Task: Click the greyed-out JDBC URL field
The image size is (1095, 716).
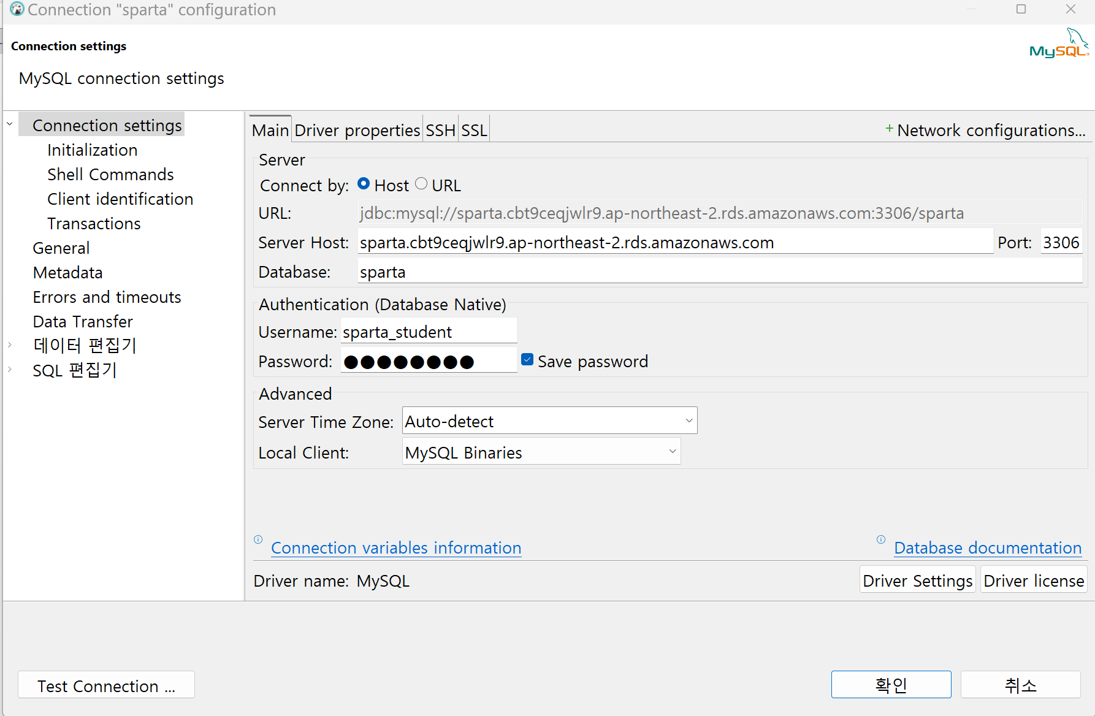Action: pos(720,213)
